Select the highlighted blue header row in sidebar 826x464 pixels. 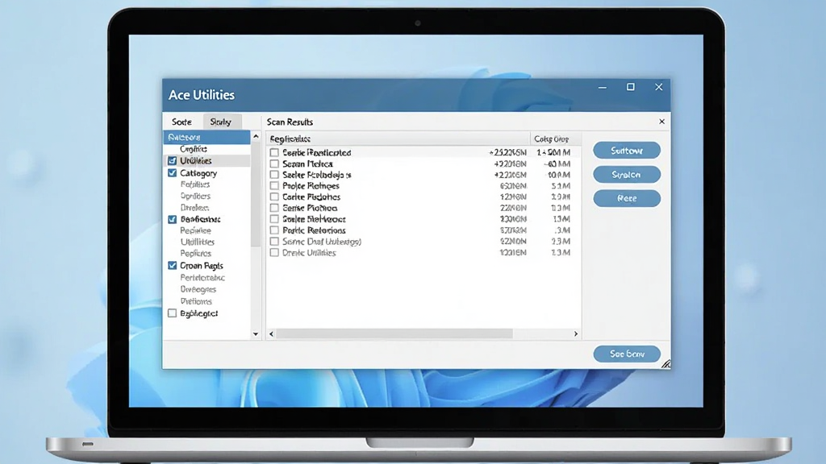[206, 137]
